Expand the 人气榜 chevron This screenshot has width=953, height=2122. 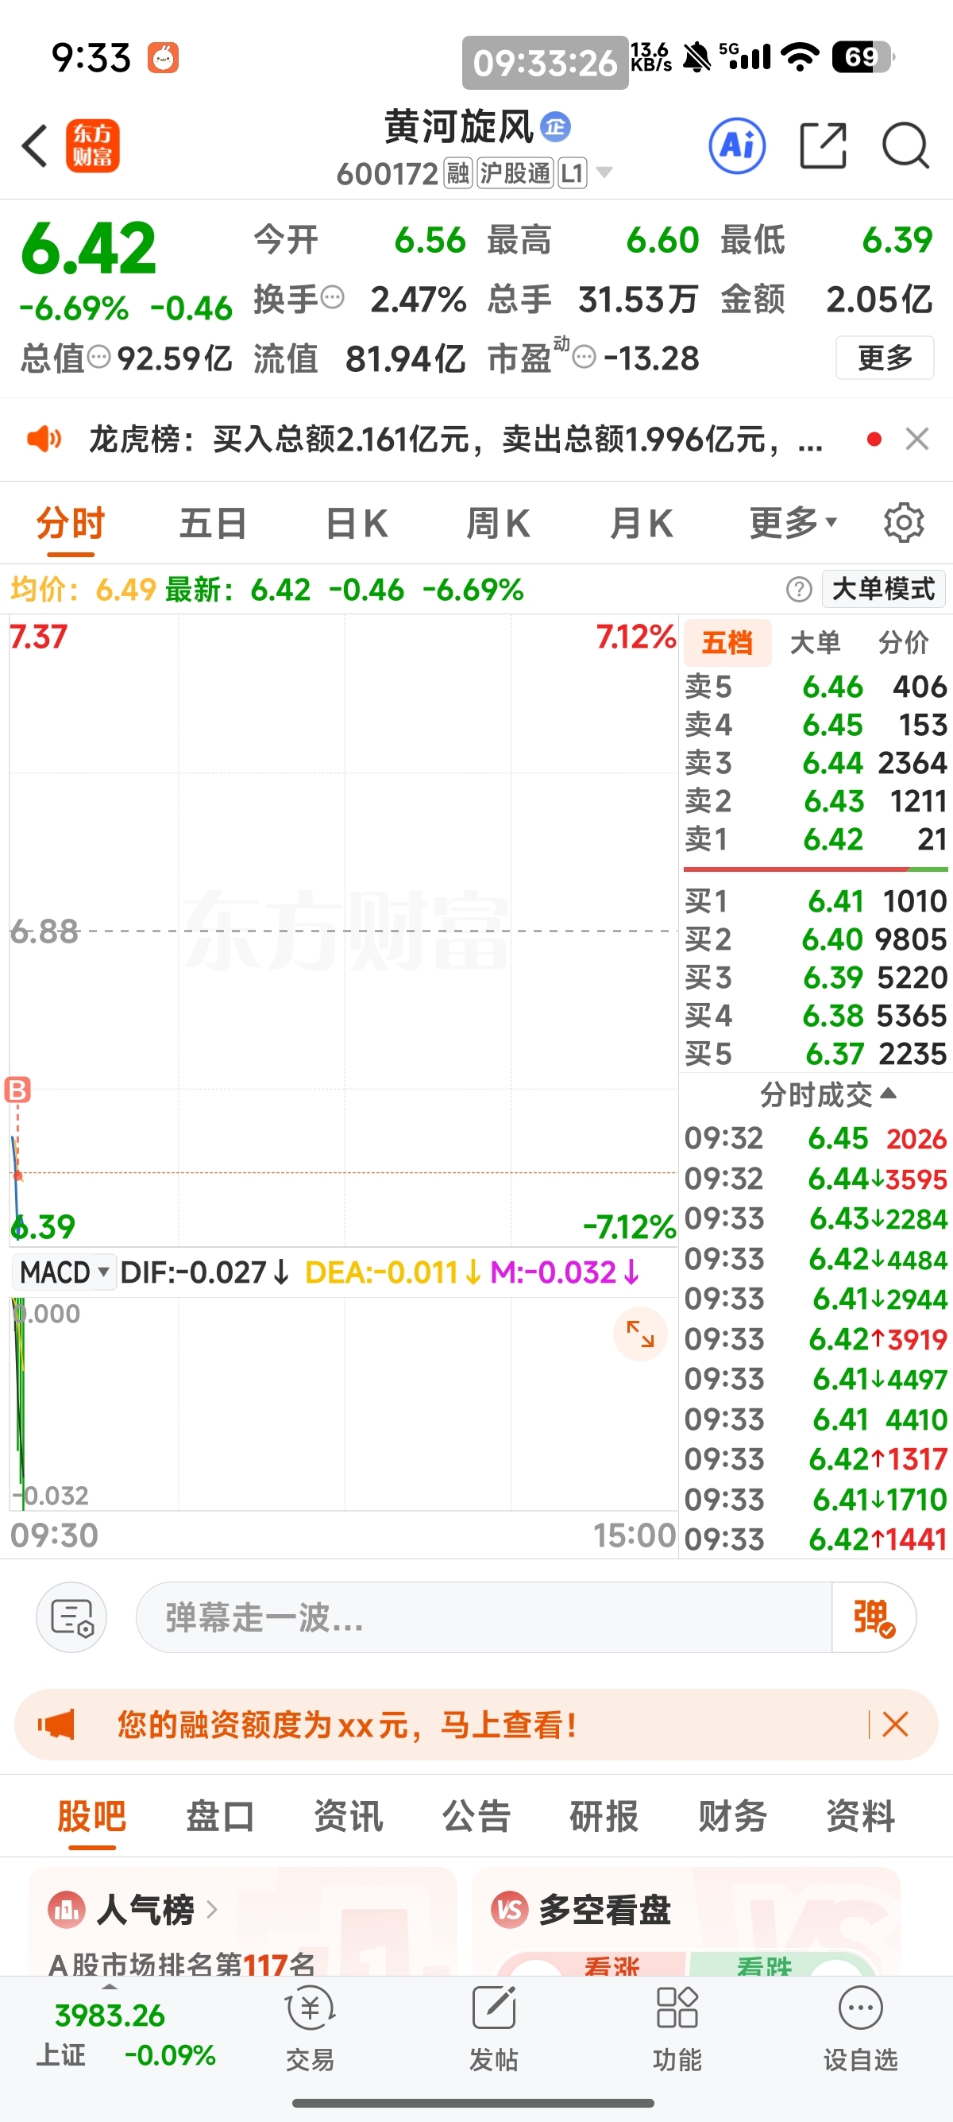pos(211,1909)
